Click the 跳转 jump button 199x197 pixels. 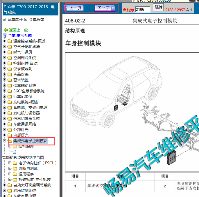point(158,7)
